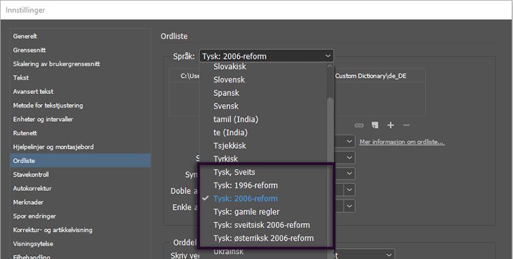Click the language list scrollbar thumb
The image size is (513, 259).
pyautogui.click(x=330, y=131)
